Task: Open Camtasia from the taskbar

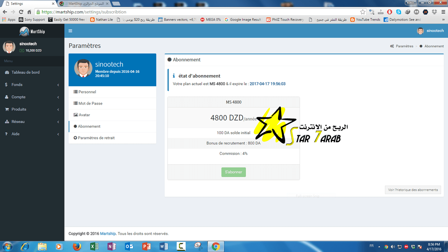Action: click(x=181, y=246)
